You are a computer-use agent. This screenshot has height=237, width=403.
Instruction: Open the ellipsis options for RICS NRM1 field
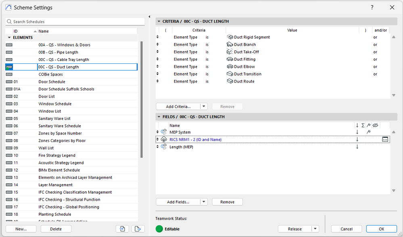tap(385, 139)
